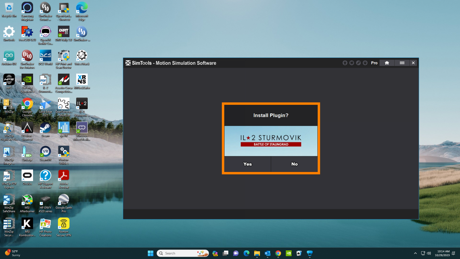Open MSI Afterburner desktop icon
The image size is (460, 259).
coord(27,203)
